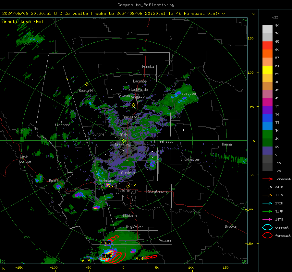
Task: Click the Drumheller label
Action: [x=190, y=159]
